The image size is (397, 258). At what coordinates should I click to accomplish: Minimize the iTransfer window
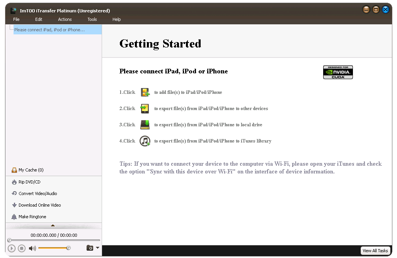coord(366,10)
